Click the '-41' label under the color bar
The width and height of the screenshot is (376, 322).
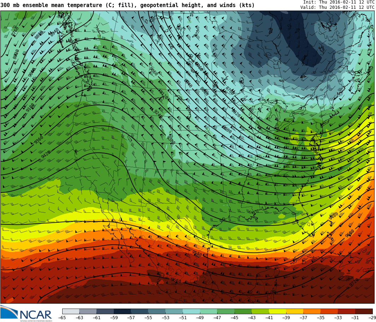[x=269, y=318]
